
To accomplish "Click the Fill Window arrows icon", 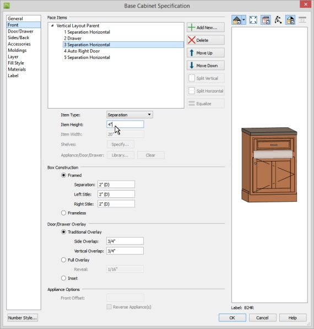I will (253, 20).
